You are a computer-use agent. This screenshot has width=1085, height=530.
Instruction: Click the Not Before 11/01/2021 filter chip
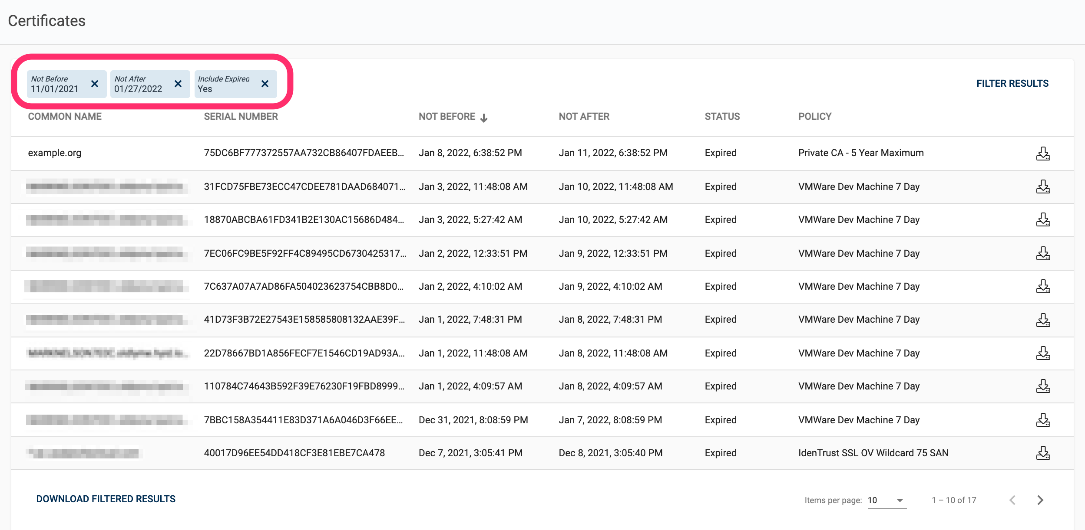tap(66, 84)
